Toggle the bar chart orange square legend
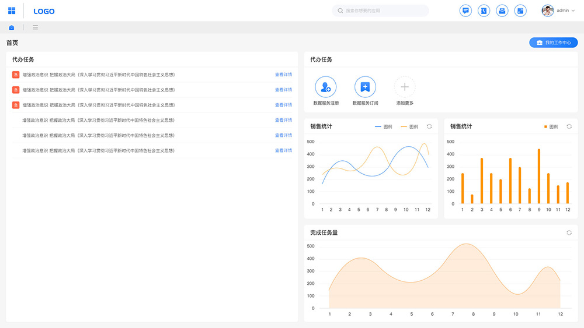The height and width of the screenshot is (328, 584). tap(551, 126)
